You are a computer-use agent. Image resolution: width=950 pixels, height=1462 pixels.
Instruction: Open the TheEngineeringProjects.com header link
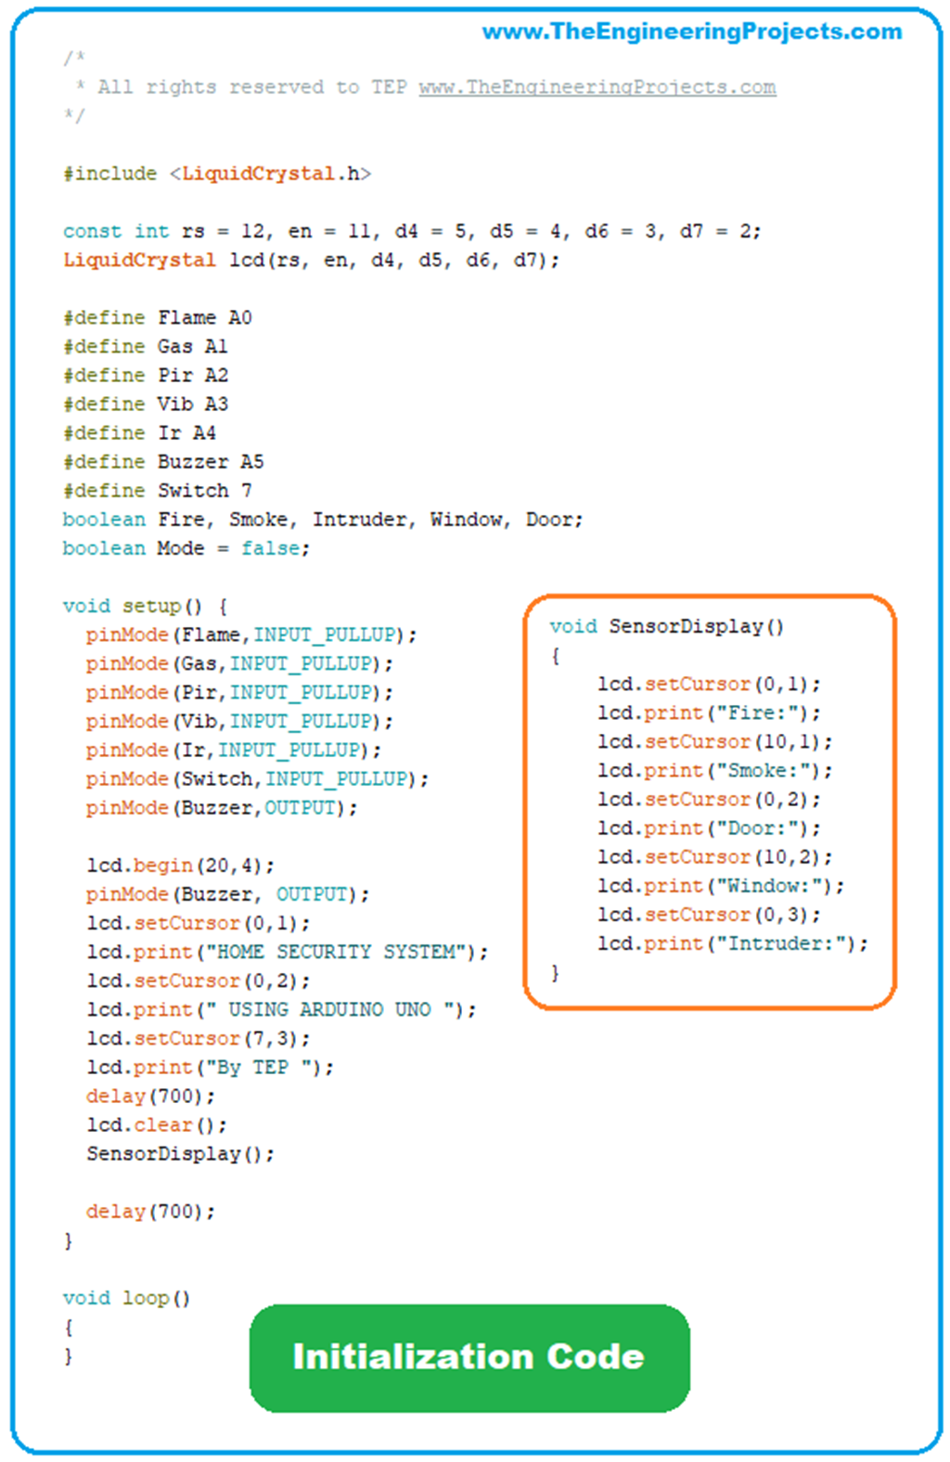point(691,32)
